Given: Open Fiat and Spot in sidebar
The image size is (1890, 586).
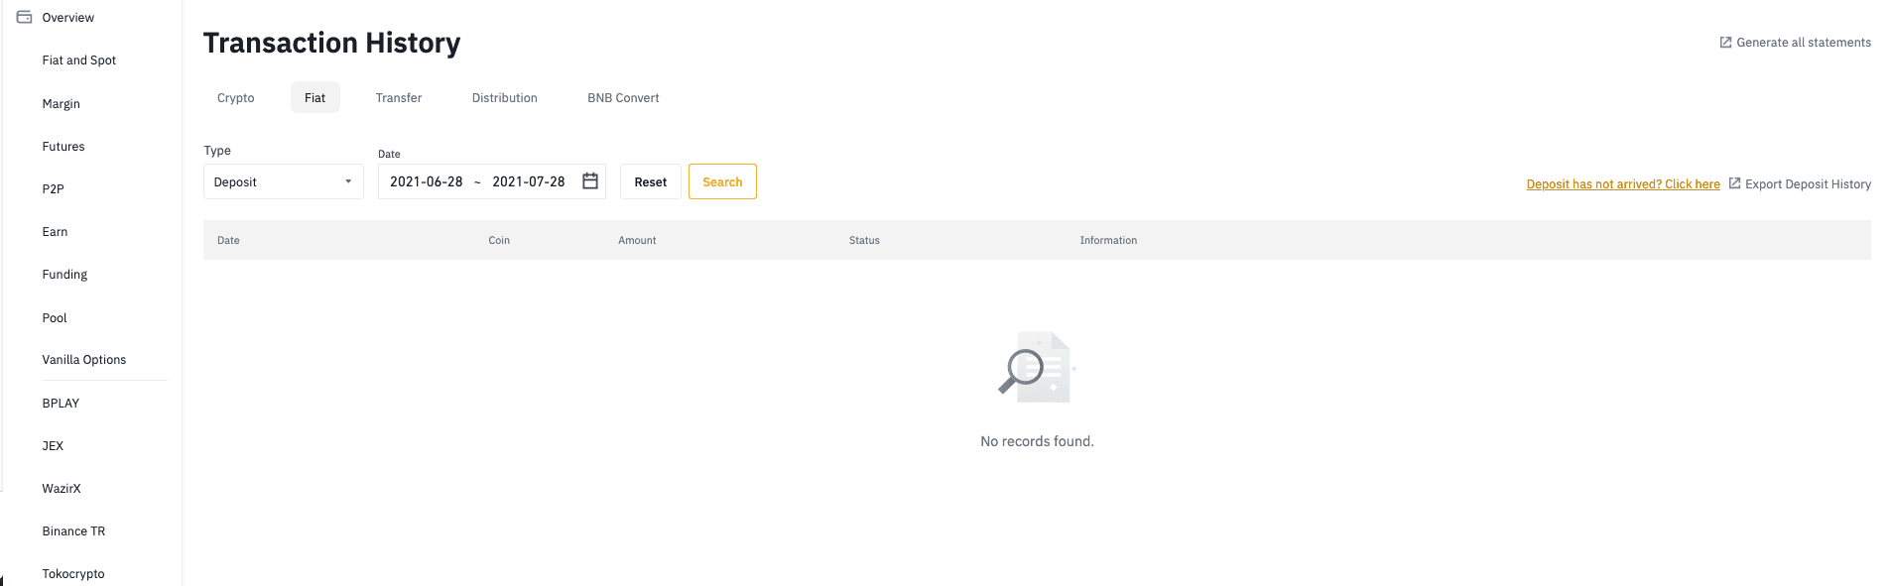Looking at the screenshot, I should click(79, 59).
